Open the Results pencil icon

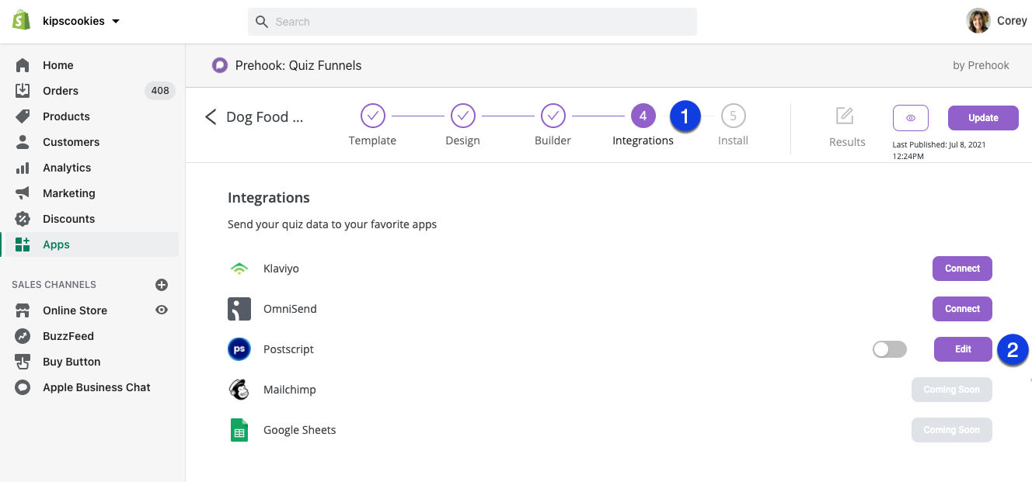[845, 116]
